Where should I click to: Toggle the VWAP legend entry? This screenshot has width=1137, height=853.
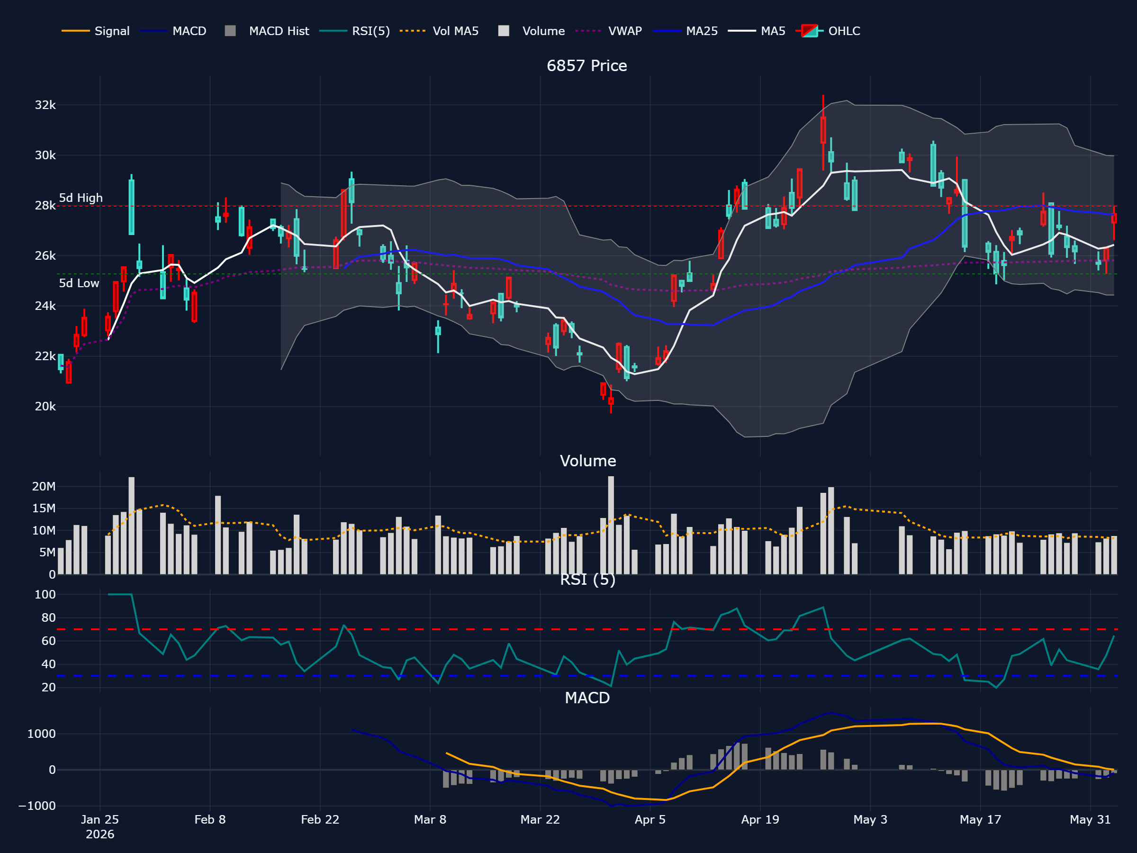coord(609,31)
